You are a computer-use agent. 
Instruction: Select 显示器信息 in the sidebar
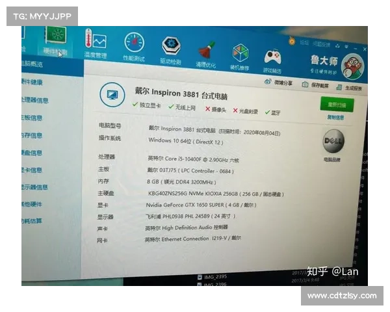tap(34, 187)
